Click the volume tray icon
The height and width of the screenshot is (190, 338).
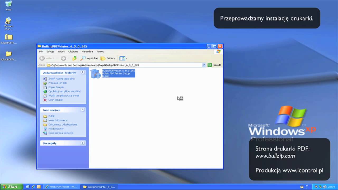tap(325, 187)
